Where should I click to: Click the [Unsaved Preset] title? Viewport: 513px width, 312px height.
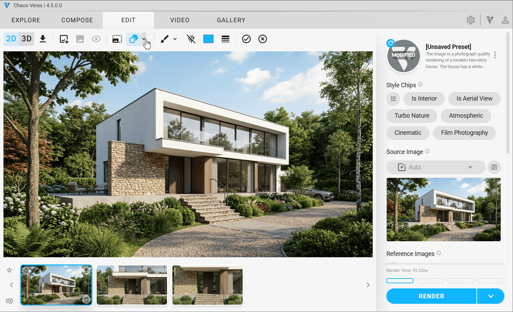point(448,47)
